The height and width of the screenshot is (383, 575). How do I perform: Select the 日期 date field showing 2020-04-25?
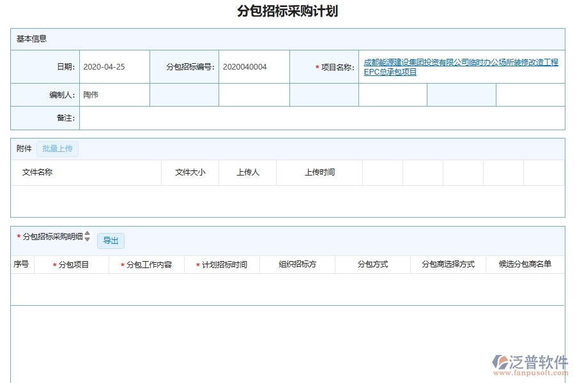click(115, 66)
